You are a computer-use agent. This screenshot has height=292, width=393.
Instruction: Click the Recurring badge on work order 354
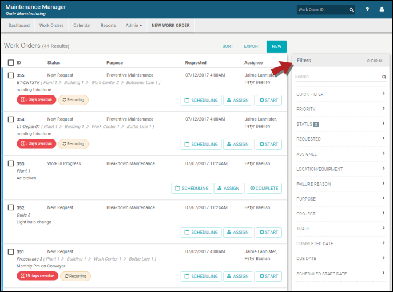pyautogui.click(x=73, y=144)
